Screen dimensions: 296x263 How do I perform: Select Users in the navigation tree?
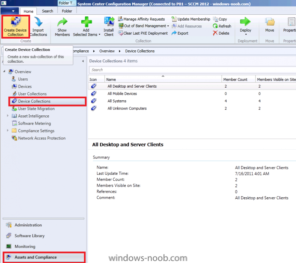pyautogui.click(x=23, y=79)
